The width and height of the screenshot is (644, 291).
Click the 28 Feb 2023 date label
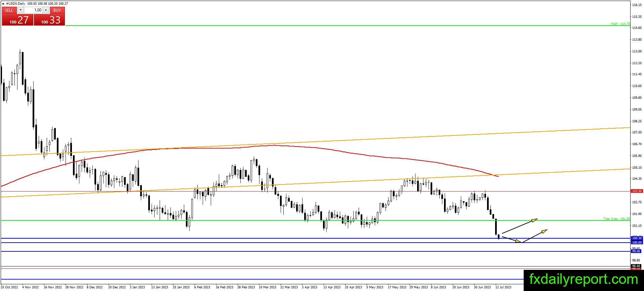click(x=246, y=287)
